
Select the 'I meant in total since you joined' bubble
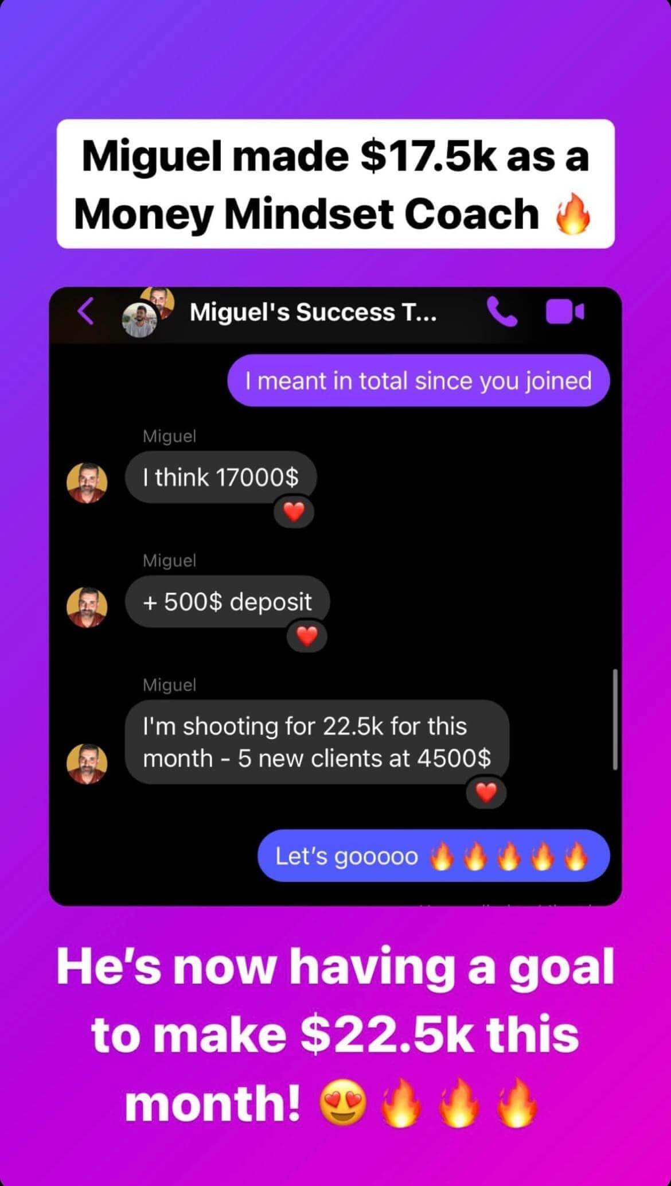point(419,380)
